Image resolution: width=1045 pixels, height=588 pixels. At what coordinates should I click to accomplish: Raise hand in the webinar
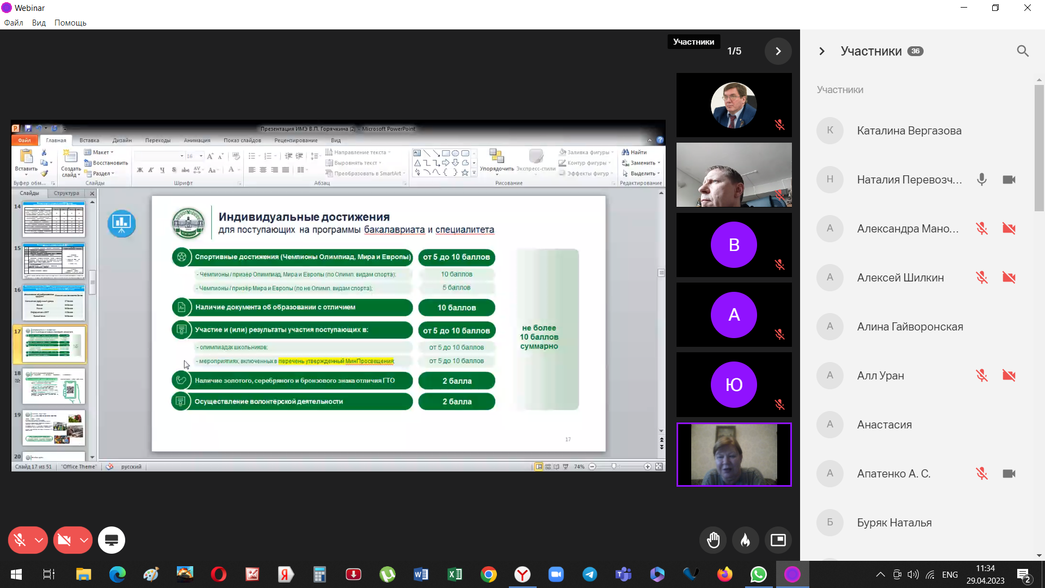714,540
